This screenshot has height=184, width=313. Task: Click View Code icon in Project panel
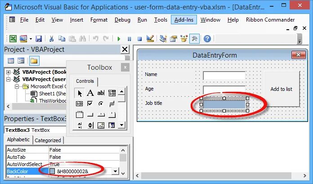pos(11,61)
